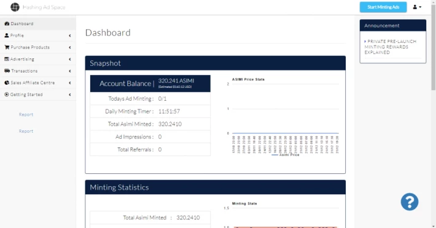Image resolution: width=436 pixels, height=228 pixels.
Task: Click the Advertising icon in sidebar
Action: point(7,59)
